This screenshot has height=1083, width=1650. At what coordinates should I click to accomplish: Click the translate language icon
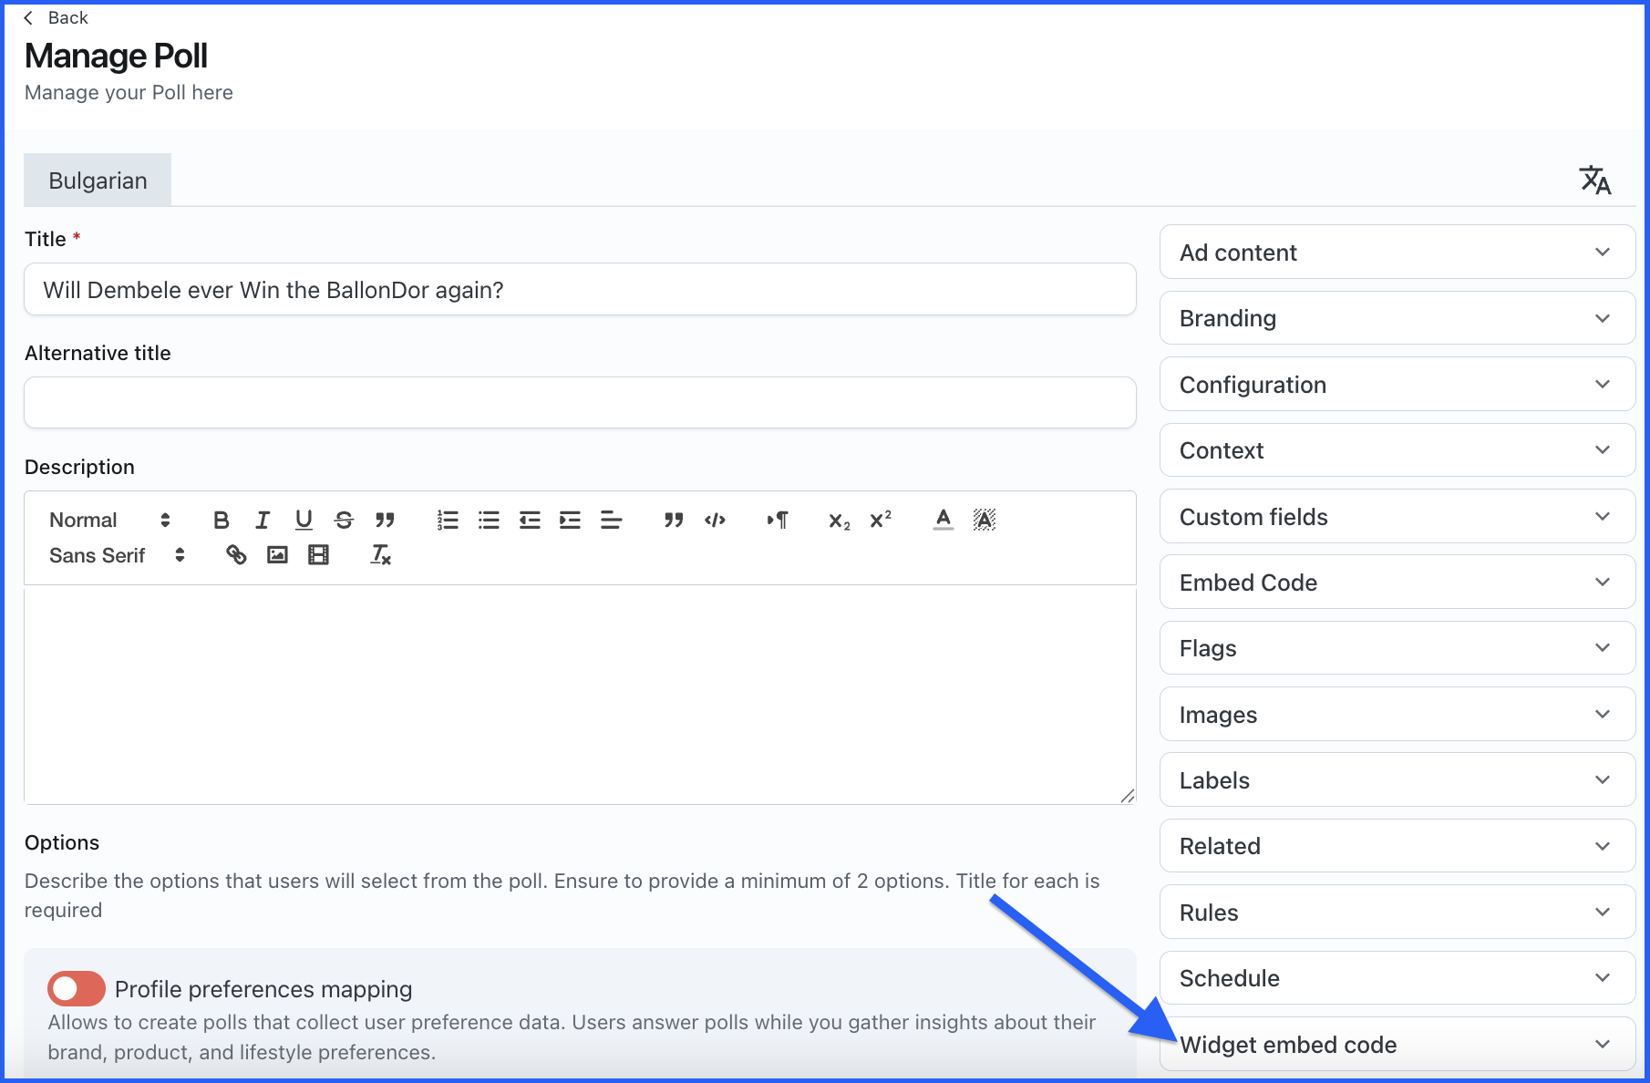(x=1594, y=180)
